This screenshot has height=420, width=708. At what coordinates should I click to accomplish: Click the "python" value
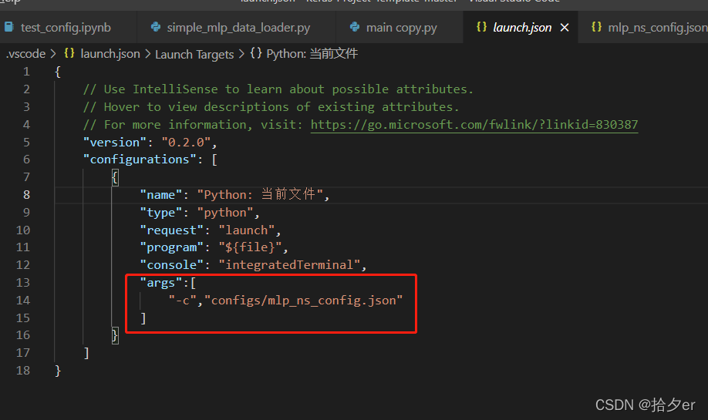coord(225,213)
